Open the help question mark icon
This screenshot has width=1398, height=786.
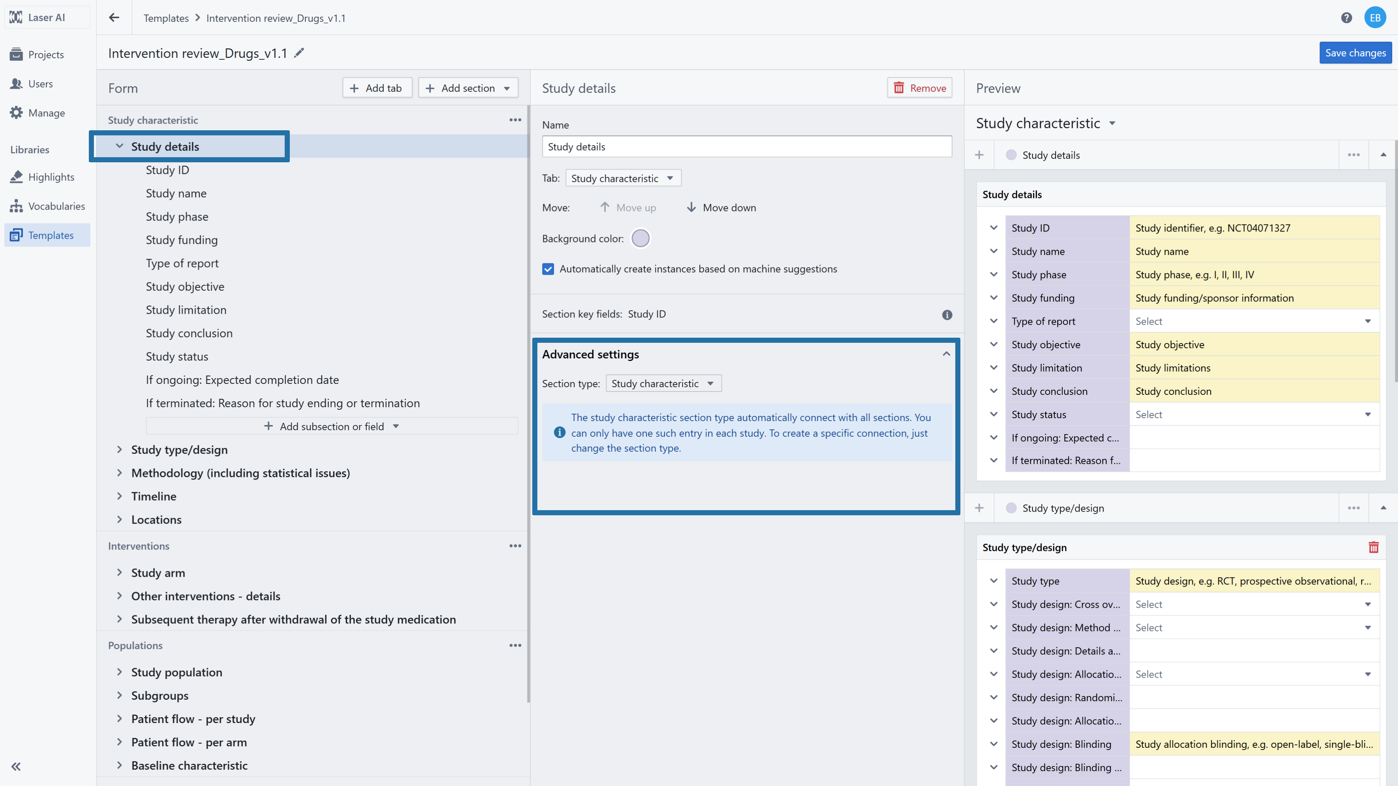pyautogui.click(x=1346, y=18)
